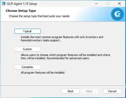Click the "GLPI Agent 1.15 Setup" title text

[x=22, y=4]
